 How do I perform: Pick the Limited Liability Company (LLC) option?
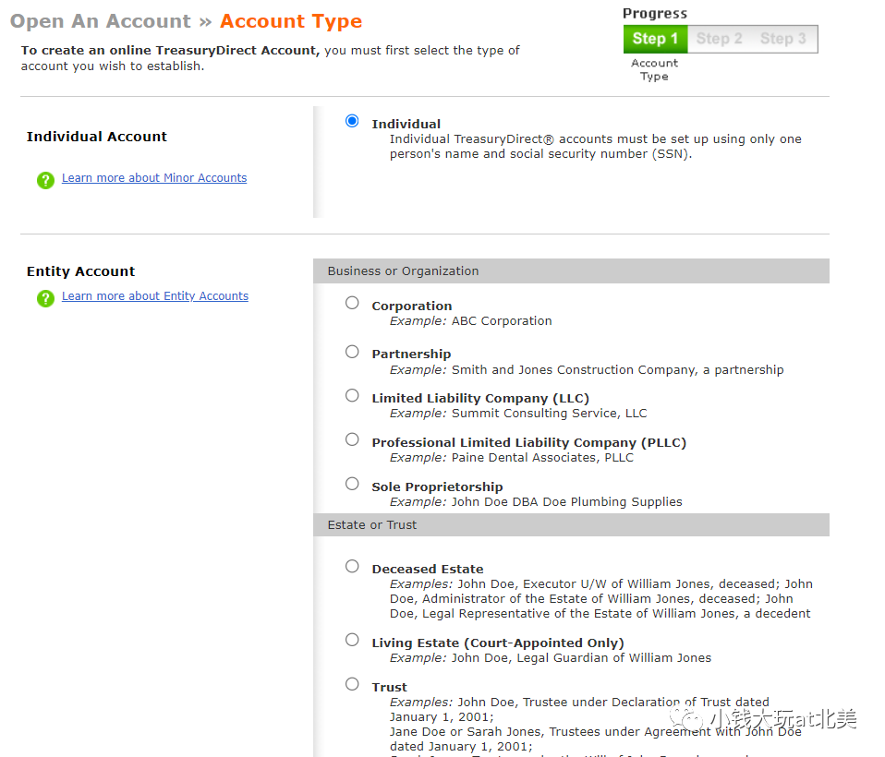click(352, 395)
